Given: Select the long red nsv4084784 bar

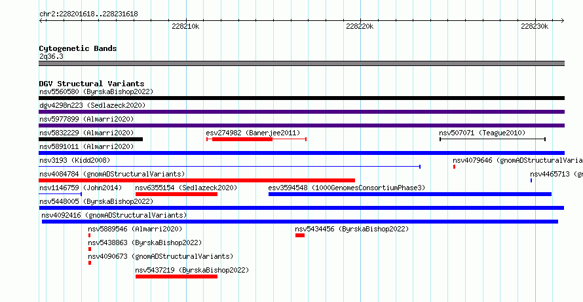Looking at the screenshot, I should (x=197, y=180).
